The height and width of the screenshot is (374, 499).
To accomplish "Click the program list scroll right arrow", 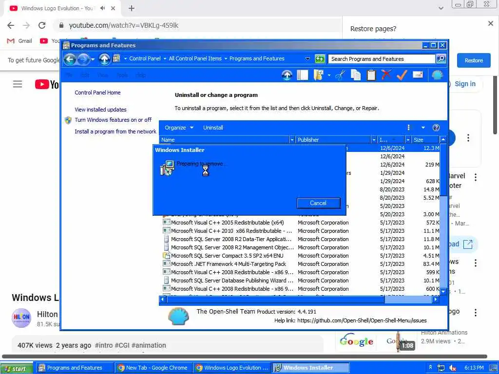I will (x=435, y=299).
